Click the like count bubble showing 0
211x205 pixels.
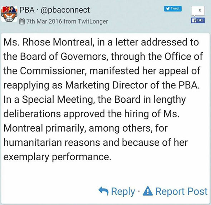click(198, 11)
